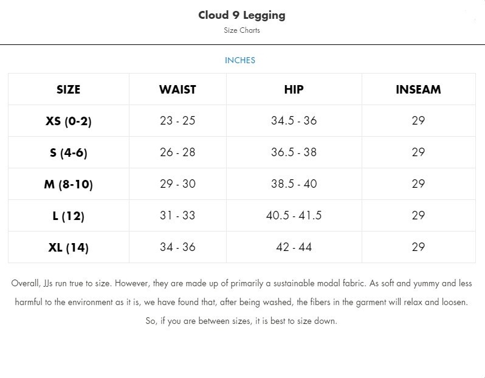485x378 pixels.
Task: Select the XS (0-2) size row label
Action: click(x=68, y=121)
